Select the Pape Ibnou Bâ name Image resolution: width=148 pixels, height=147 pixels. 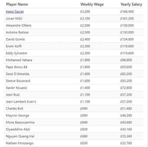pos(17,67)
